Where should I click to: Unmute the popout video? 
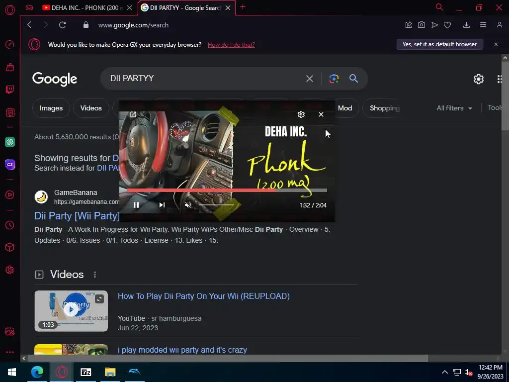pos(188,205)
